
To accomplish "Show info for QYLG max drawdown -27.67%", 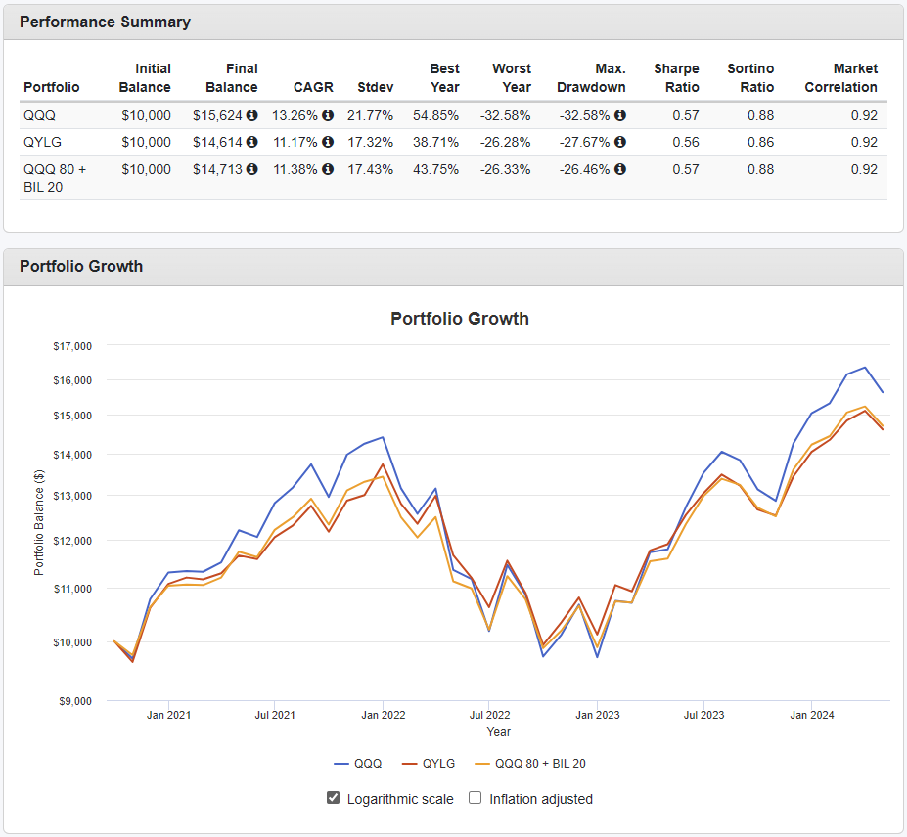I will pyautogui.click(x=620, y=142).
